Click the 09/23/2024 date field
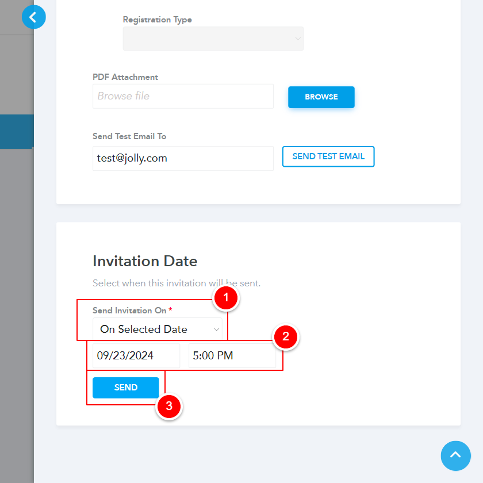Screen dimensions: 483x483 pyautogui.click(x=136, y=356)
